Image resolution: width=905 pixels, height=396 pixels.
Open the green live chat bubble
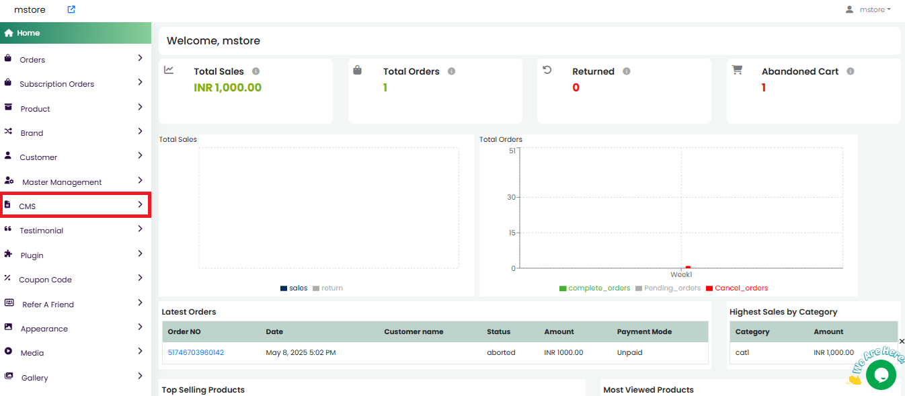click(881, 374)
